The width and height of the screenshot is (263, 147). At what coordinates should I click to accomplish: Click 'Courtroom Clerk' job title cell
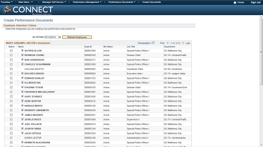click(x=135, y=69)
